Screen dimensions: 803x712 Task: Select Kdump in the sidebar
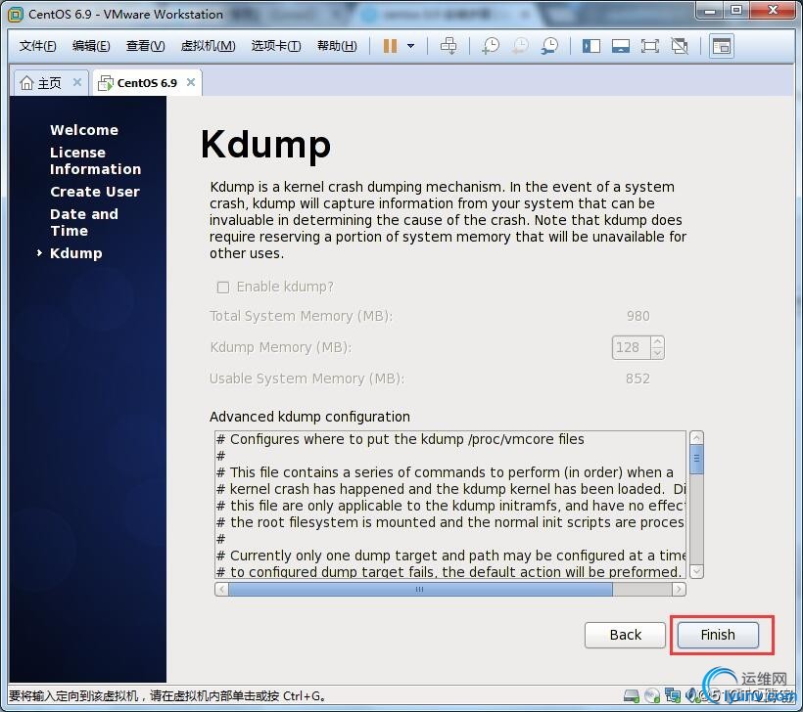click(75, 253)
